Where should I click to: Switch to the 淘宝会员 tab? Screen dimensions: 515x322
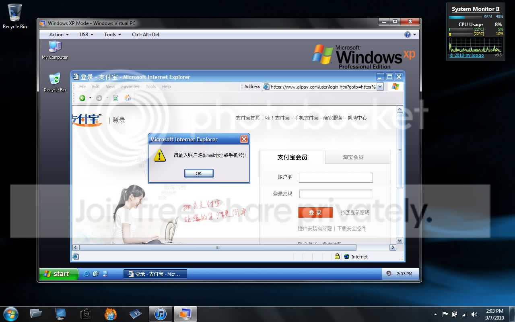click(353, 157)
